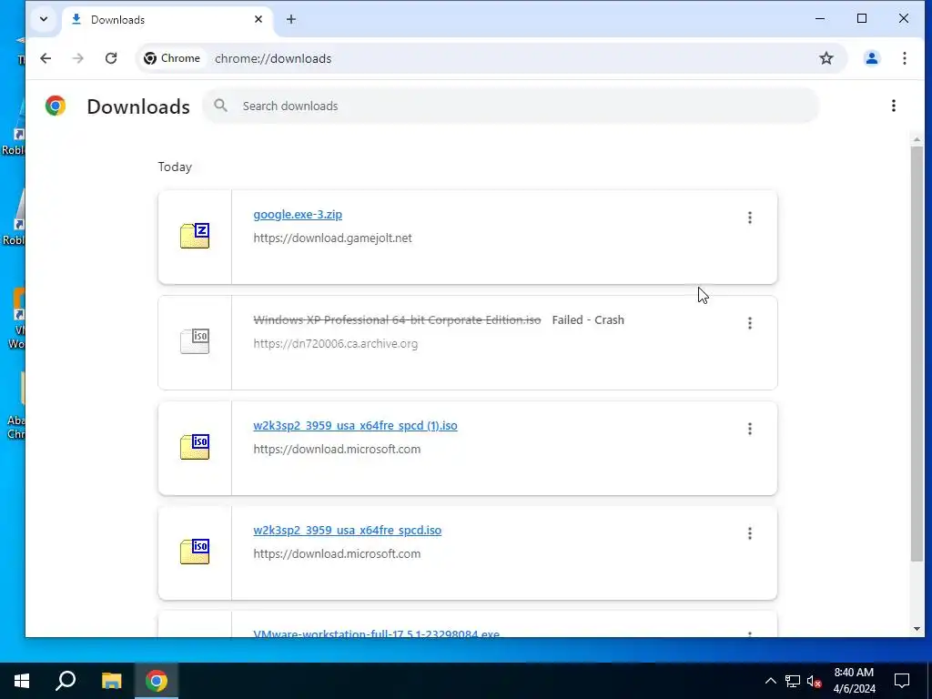The width and height of the screenshot is (932, 699).
Task: Click the Today date heading
Action: 175,167
